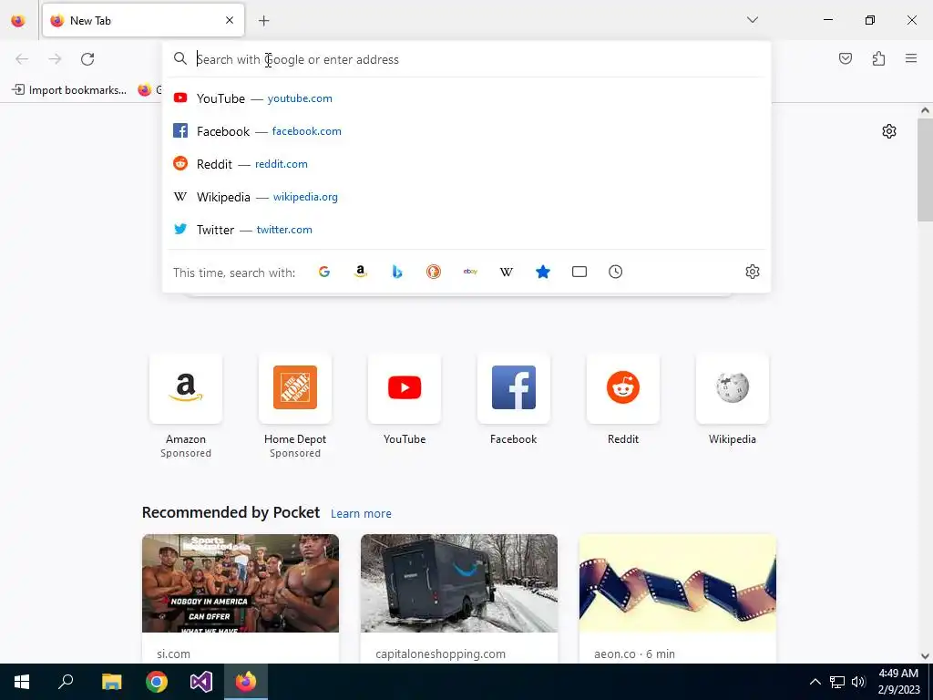
Task: Search this time with Amazon icon
Action: point(361,272)
